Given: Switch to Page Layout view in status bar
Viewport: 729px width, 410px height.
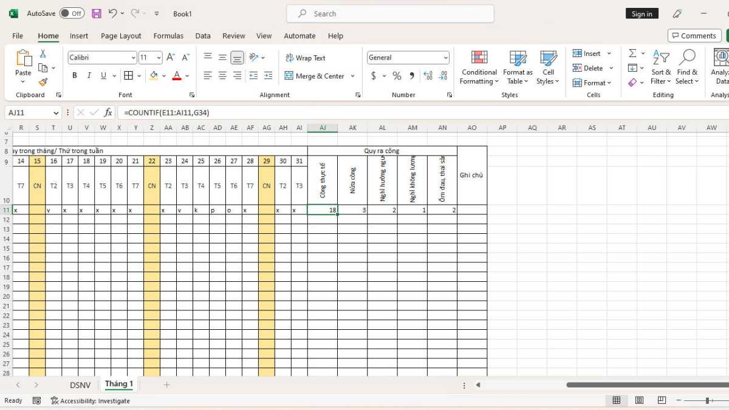Looking at the screenshot, I should pos(639,400).
